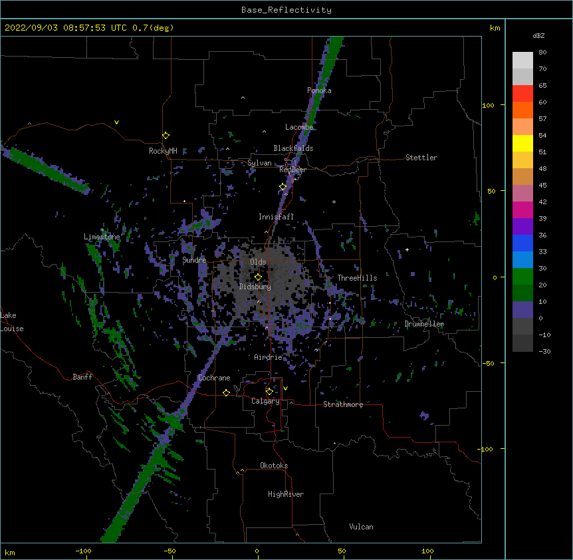
Task: Click the Limestone label
Action: 102,237
